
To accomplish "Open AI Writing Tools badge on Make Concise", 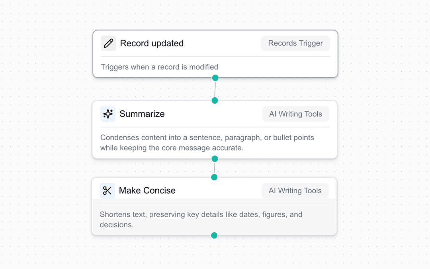I will (x=295, y=190).
